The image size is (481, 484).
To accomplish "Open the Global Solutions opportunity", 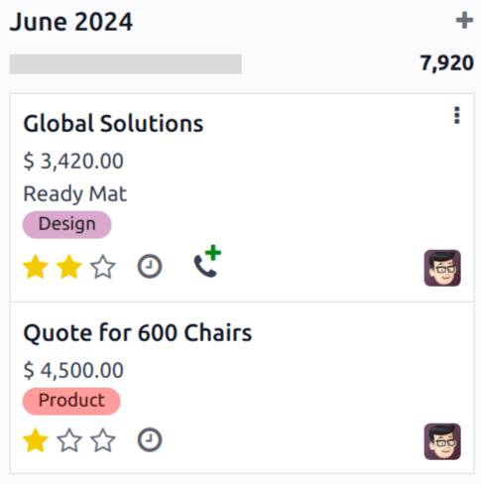I will pyautogui.click(x=113, y=124).
